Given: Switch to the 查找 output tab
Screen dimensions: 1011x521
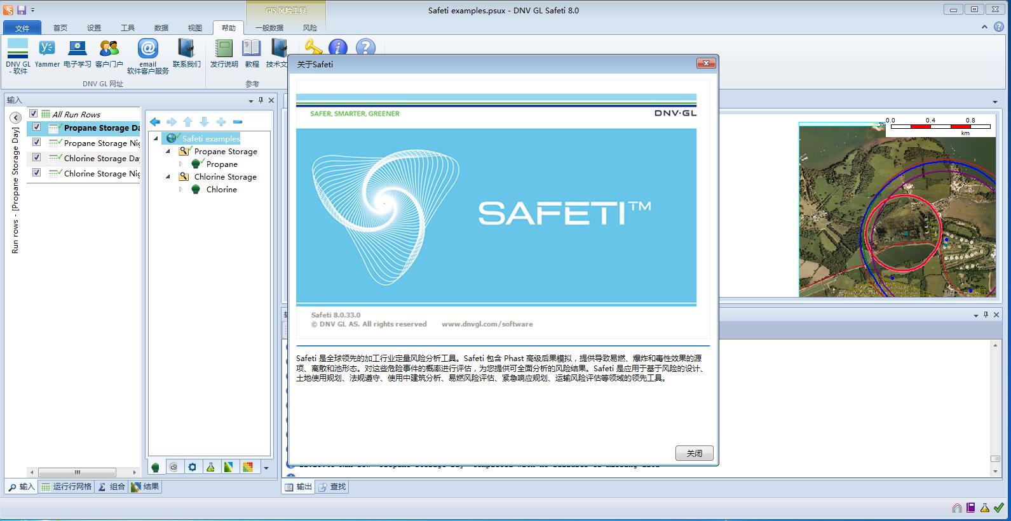Looking at the screenshot, I should coord(332,487).
